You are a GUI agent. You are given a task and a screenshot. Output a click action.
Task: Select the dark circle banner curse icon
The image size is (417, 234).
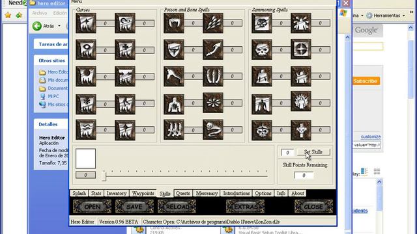[86, 77]
